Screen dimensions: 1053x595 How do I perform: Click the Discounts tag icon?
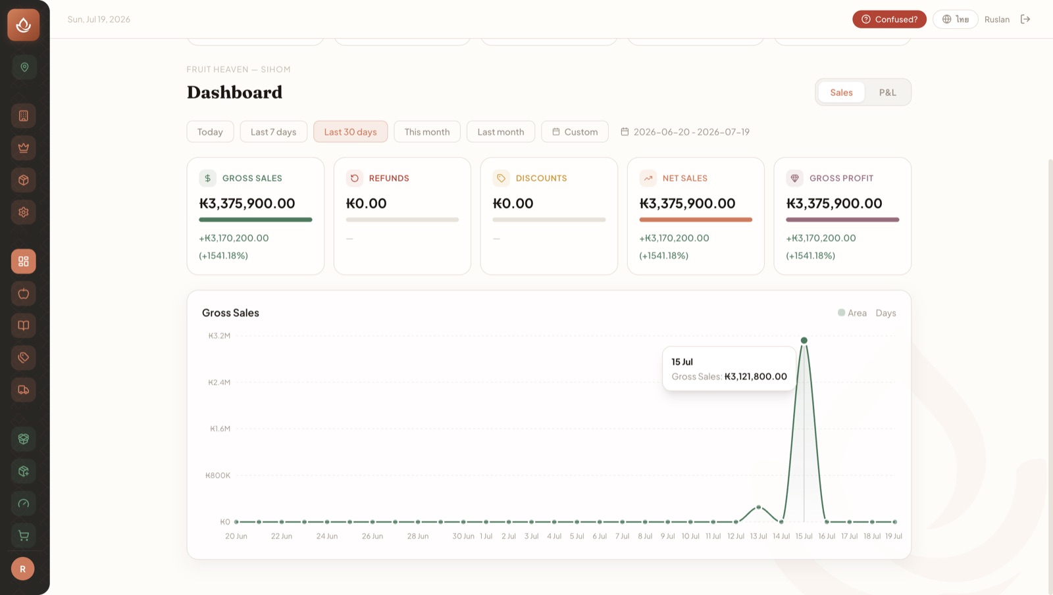pos(501,178)
